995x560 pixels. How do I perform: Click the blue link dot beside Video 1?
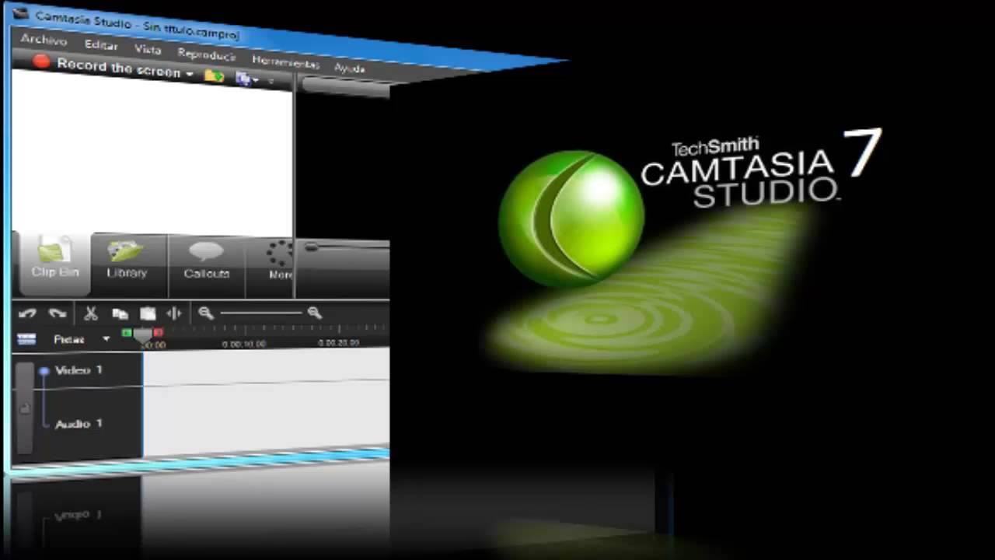[44, 372]
